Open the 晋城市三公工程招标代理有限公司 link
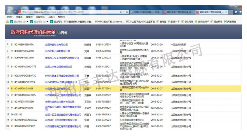The height and width of the screenshot is (138, 247). pyautogui.click(x=62, y=58)
